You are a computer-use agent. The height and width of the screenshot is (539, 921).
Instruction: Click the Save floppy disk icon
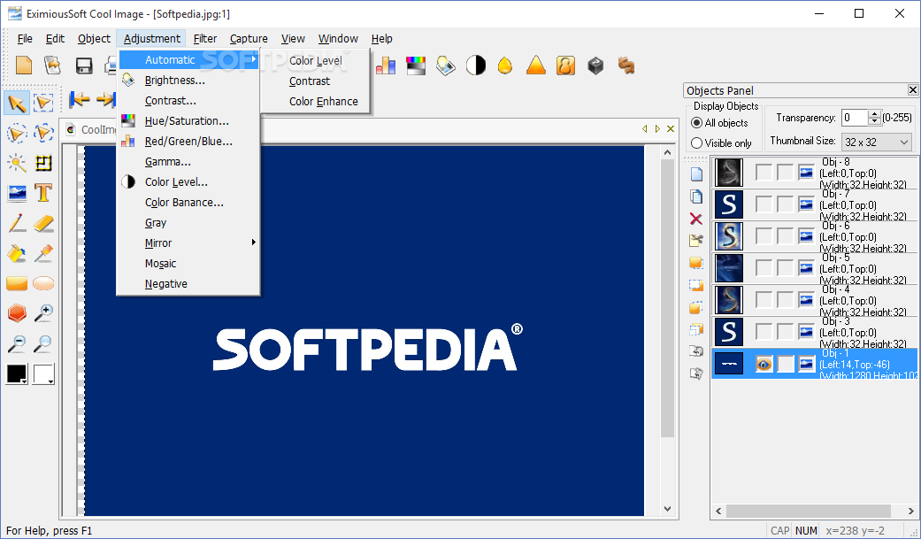(84, 65)
